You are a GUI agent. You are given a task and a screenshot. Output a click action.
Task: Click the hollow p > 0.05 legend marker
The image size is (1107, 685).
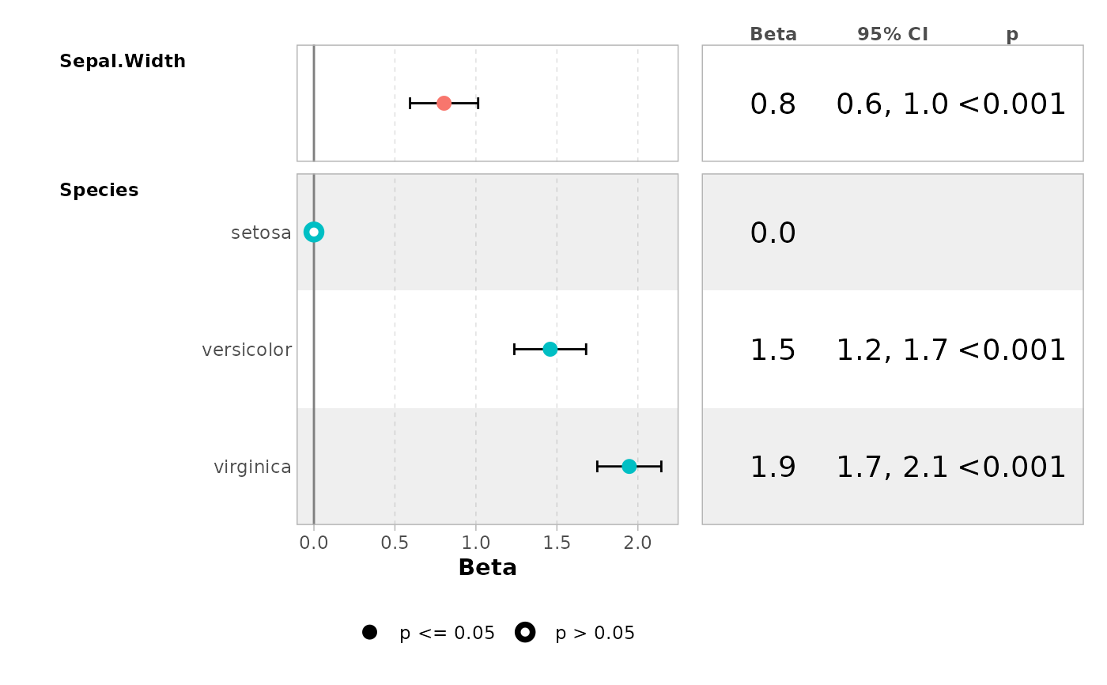pos(525,632)
